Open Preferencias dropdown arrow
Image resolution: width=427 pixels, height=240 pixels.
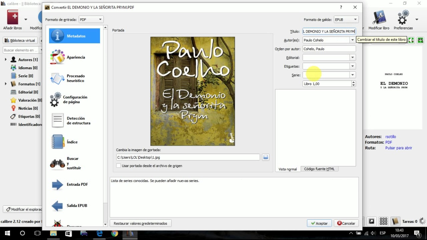(417, 19)
